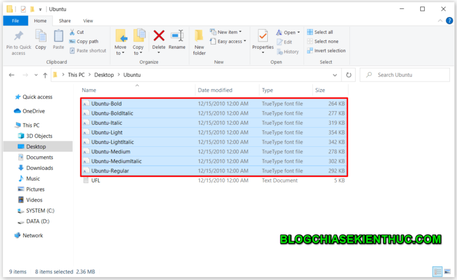
Task: Expand the New item dropdown
Action: (x=228, y=32)
